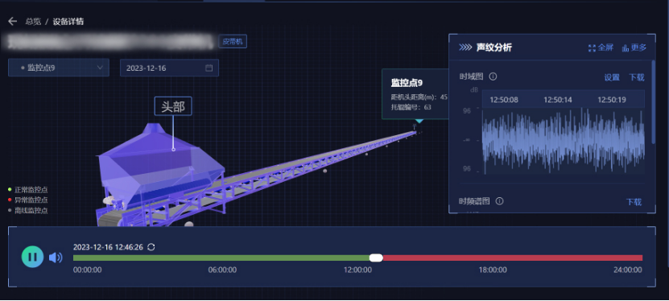This screenshot has height=301, width=669.
Task: Go to 总览 breadcrumb
Action: pyautogui.click(x=33, y=21)
